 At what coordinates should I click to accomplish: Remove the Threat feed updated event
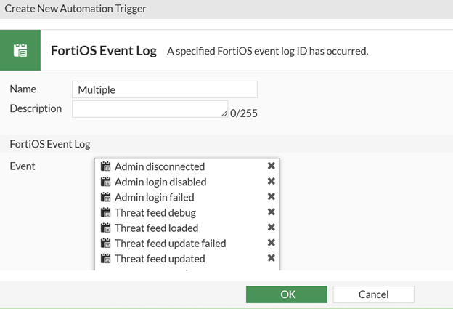[x=272, y=258]
